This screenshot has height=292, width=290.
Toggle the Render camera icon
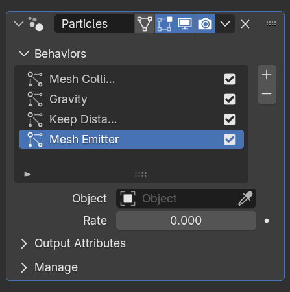click(x=205, y=24)
